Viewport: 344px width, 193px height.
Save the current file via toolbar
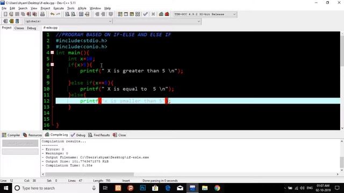pyautogui.click(x=17, y=14)
